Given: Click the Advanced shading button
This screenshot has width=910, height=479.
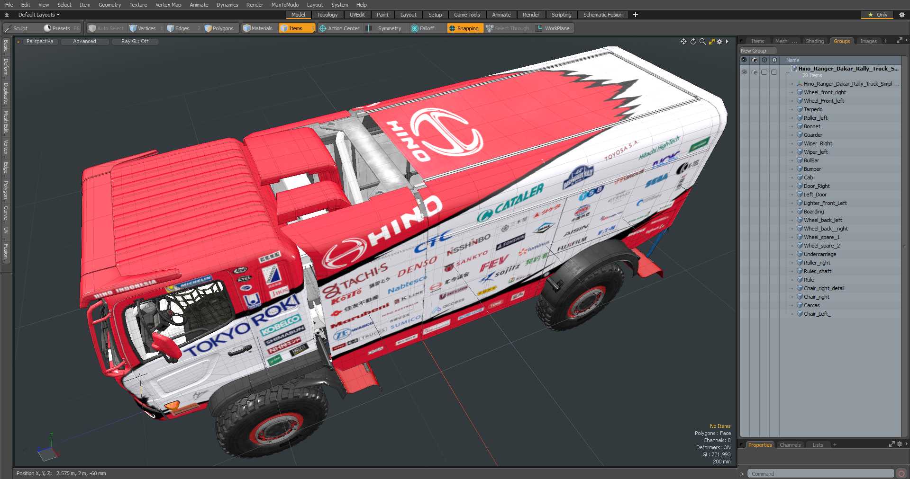Looking at the screenshot, I should pos(84,42).
